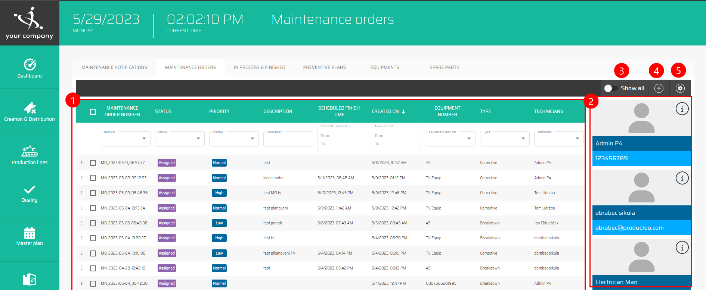706x290 pixels.
Task: Click the Description filter input field
Action: [288, 139]
